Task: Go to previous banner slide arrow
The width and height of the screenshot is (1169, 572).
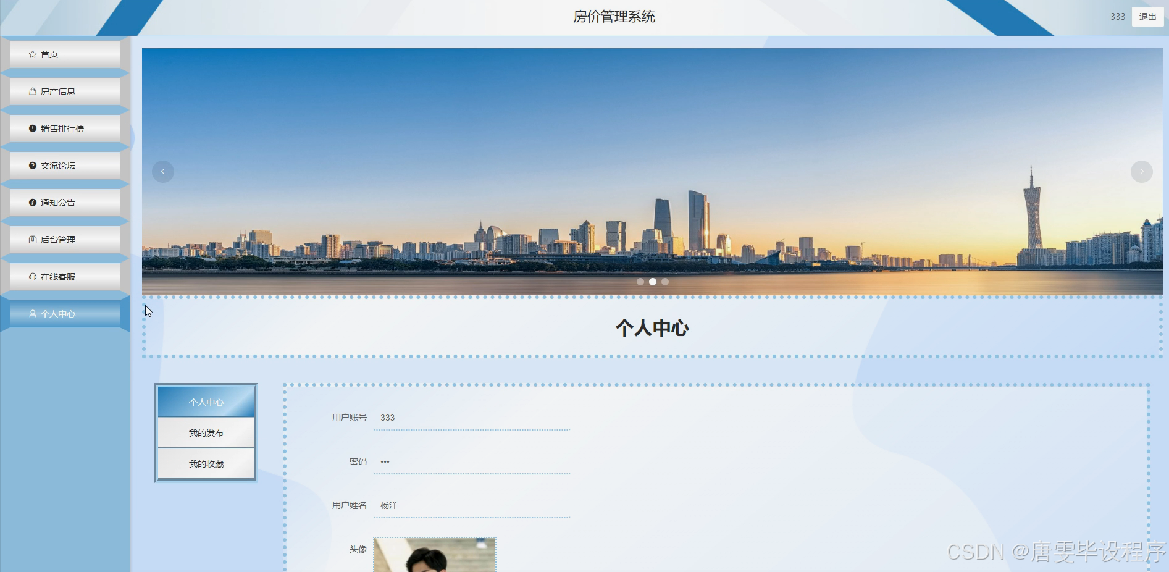Action: tap(163, 172)
